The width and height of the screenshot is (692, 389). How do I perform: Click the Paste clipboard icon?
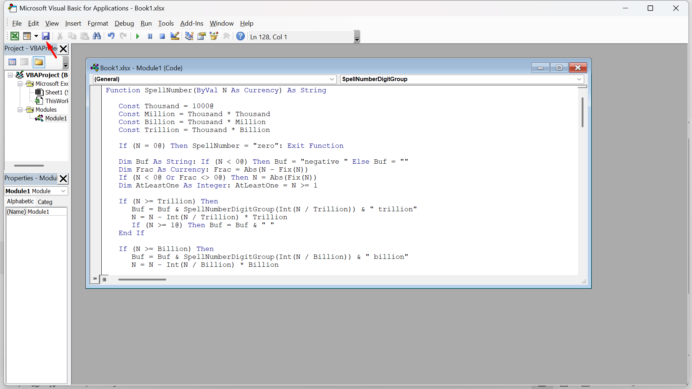point(84,36)
